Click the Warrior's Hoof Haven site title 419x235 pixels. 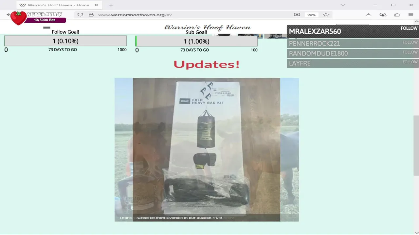pos(208,27)
